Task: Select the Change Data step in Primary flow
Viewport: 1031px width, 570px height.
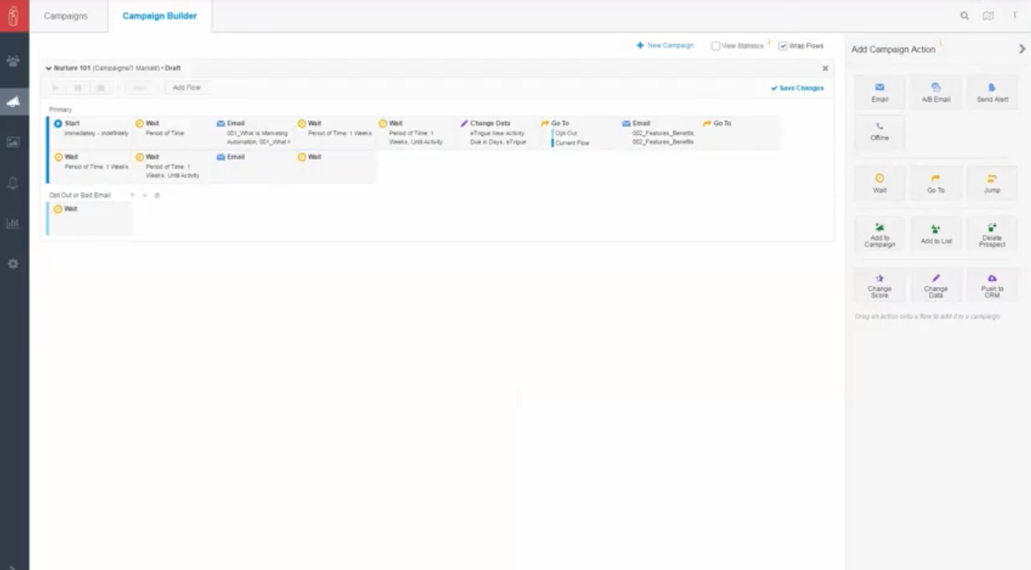Action: tap(490, 123)
